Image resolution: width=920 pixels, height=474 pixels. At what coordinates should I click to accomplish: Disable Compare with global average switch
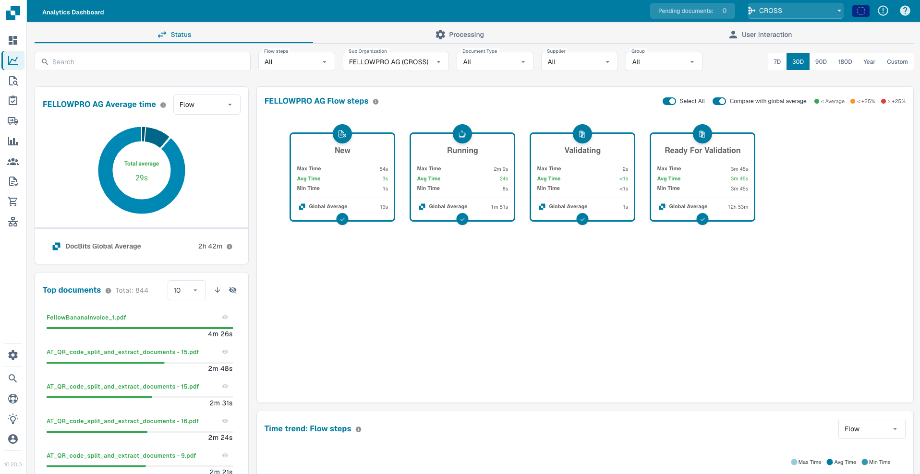[719, 101]
